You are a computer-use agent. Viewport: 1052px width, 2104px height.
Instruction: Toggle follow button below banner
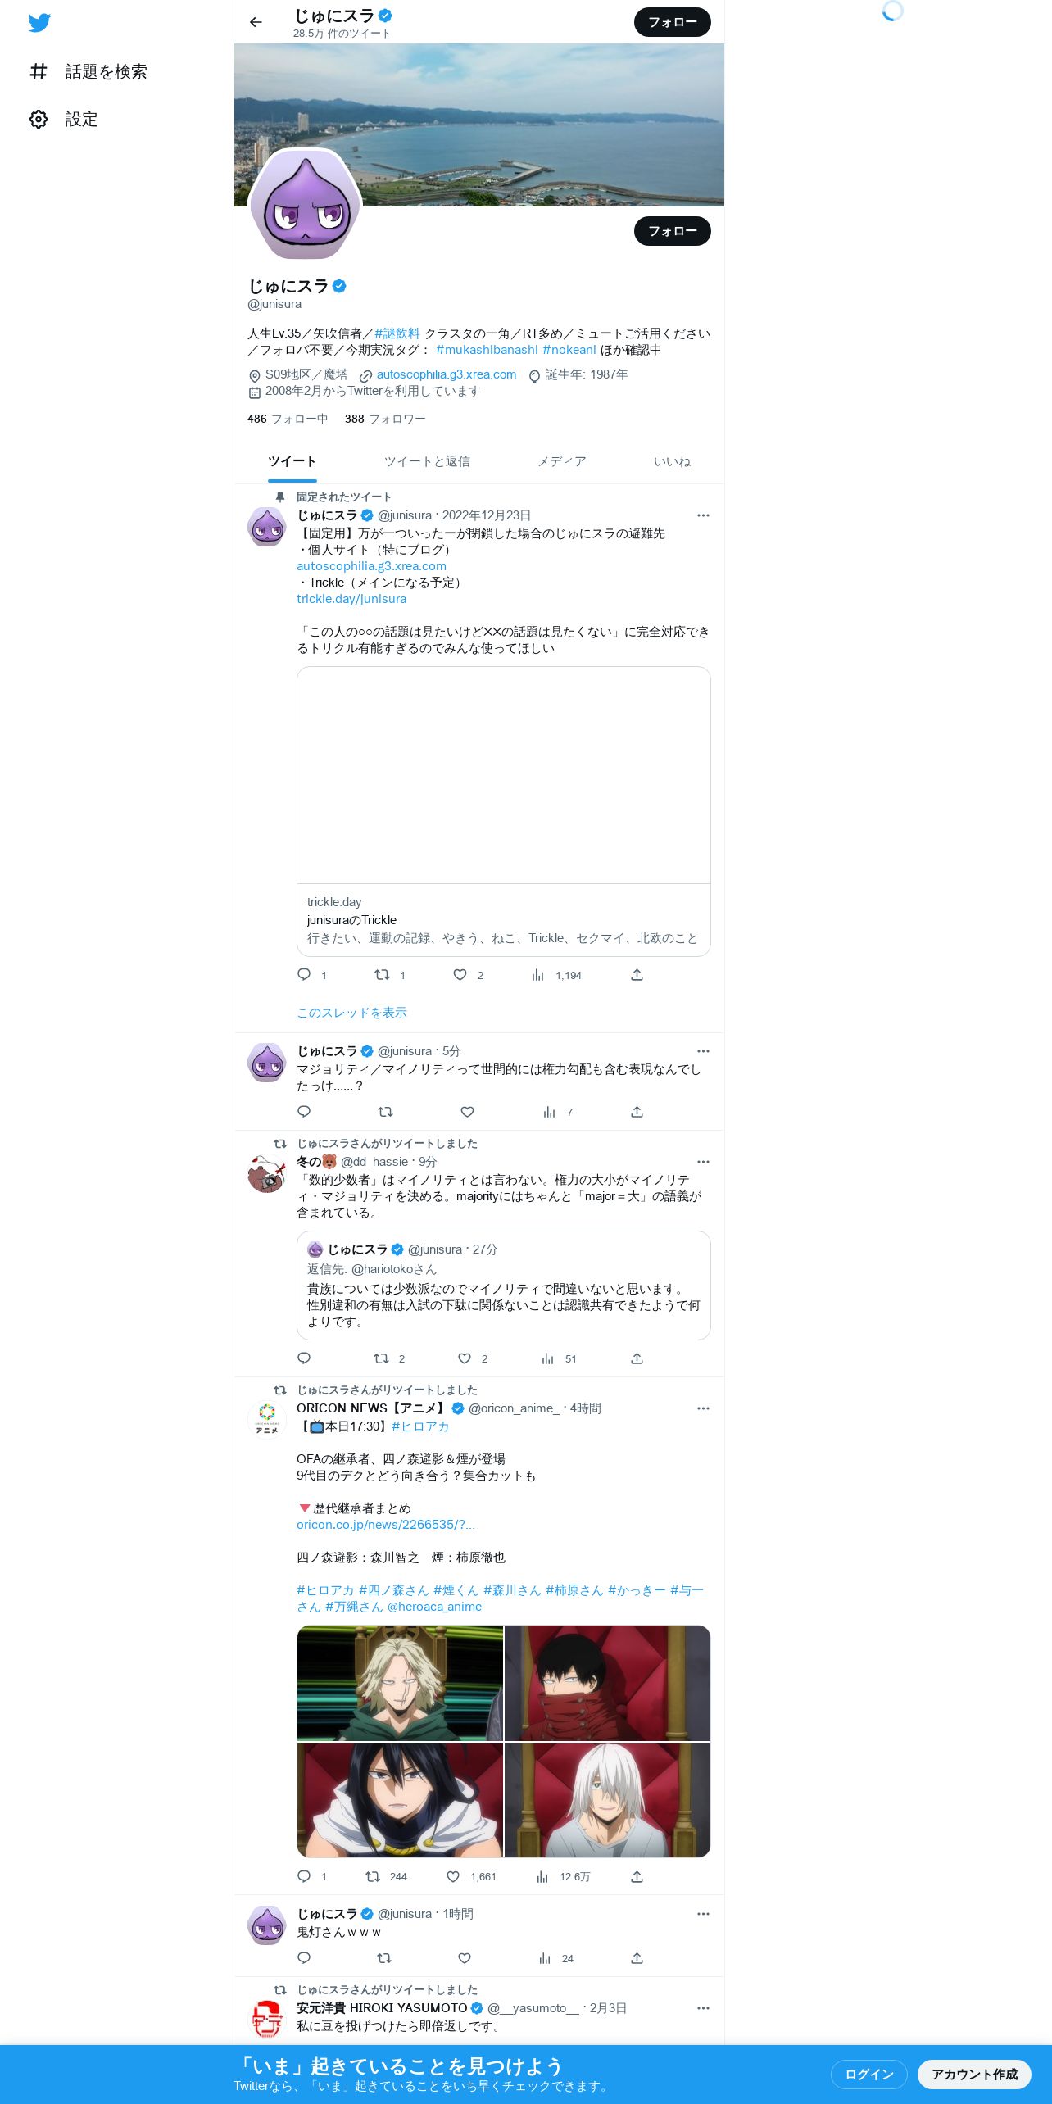(x=672, y=231)
